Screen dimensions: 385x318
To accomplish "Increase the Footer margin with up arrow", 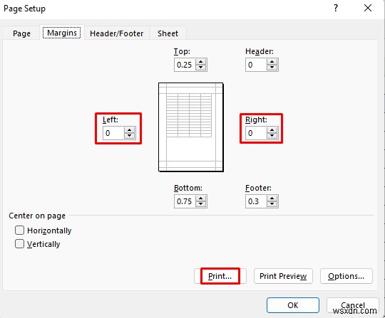I will pos(272,198).
